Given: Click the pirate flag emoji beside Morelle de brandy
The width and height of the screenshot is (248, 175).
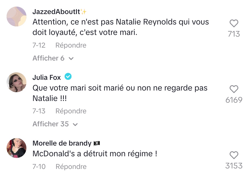Looking at the screenshot, I should pos(97,143).
